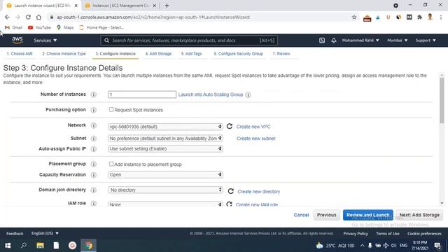Enable Request Spot instances checkbox
The image size is (448, 252).
click(x=111, y=110)
